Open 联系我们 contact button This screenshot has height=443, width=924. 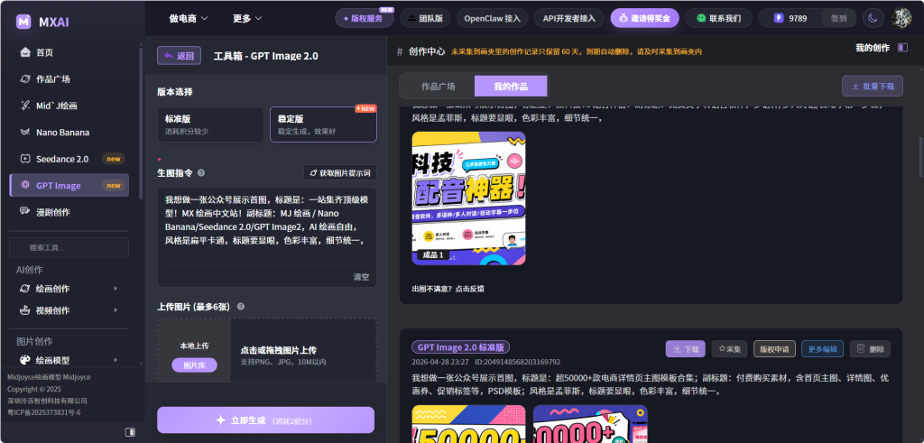pos(719,18)
